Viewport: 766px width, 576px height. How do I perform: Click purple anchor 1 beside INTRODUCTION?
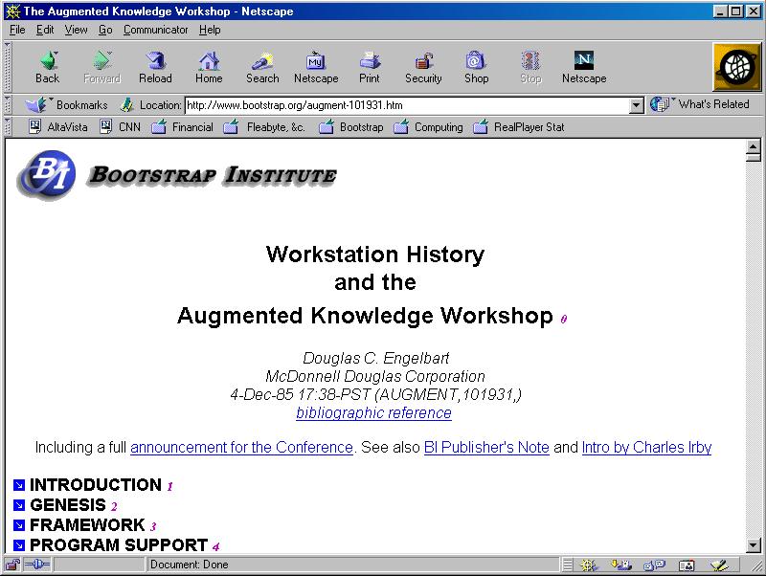coord(170,487)
